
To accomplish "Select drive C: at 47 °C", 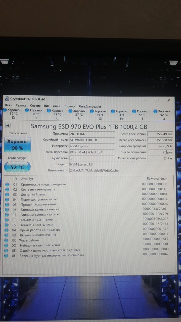I will coord(55,114).
